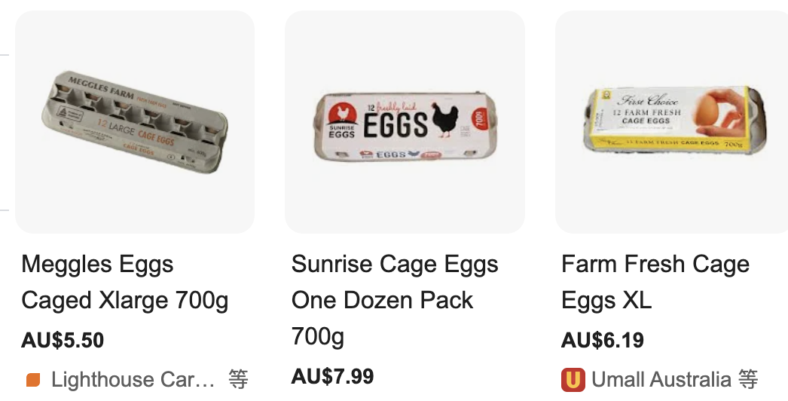The width and height of the screenshot is (788, 401).
Task: Open Meggles Eggs Caged Xlarge 700g listing
Action: tap(125, 282)
